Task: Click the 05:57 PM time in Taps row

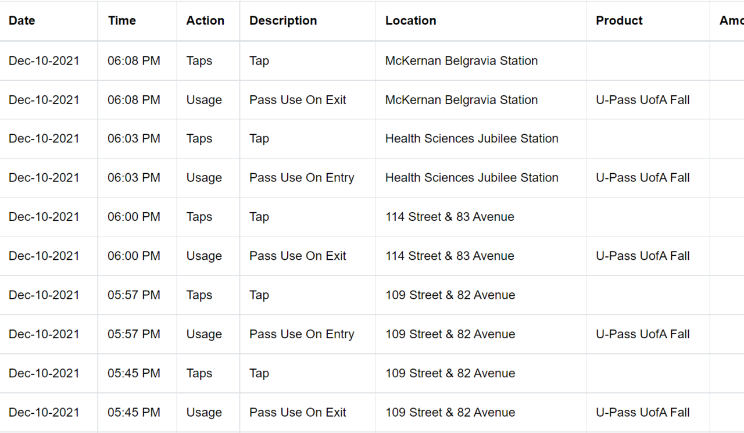Action: (x=134, y=295)
